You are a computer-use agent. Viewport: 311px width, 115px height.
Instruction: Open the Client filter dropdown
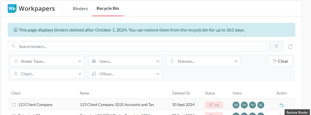click(47, 74)
